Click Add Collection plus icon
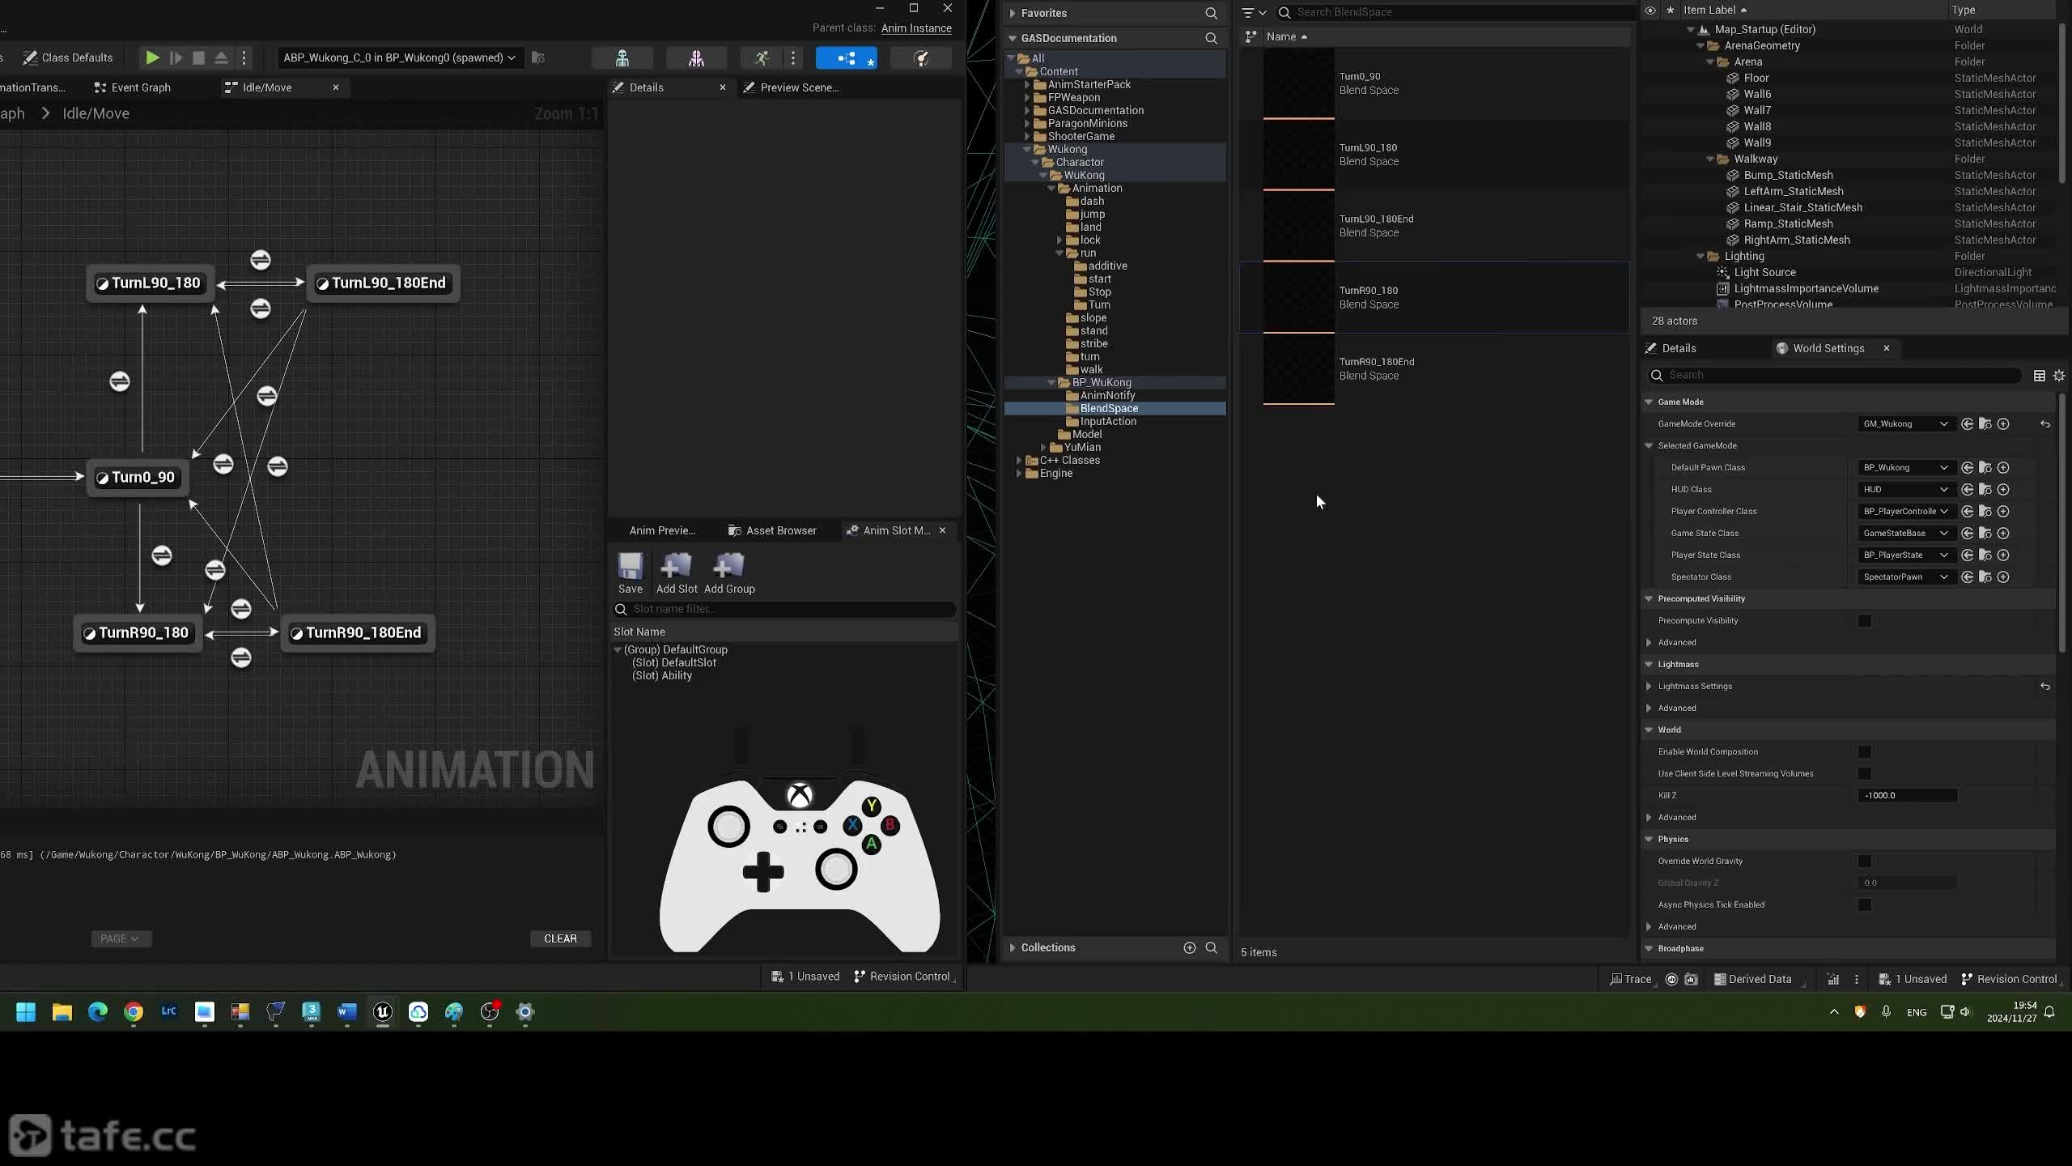Screen dimensions: 2072x1166 [x=1189, y=947]
